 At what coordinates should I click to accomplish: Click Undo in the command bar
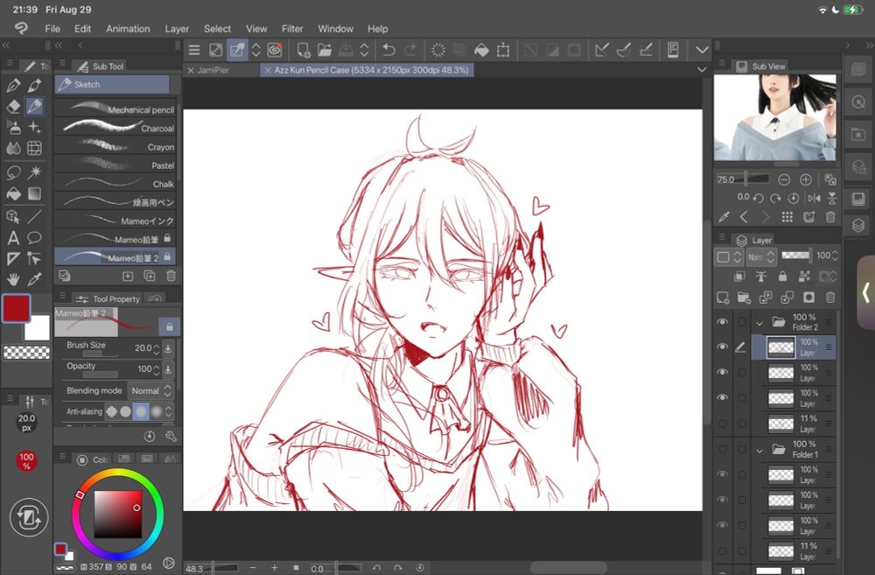pyautogui.click(x=389, y=50)
